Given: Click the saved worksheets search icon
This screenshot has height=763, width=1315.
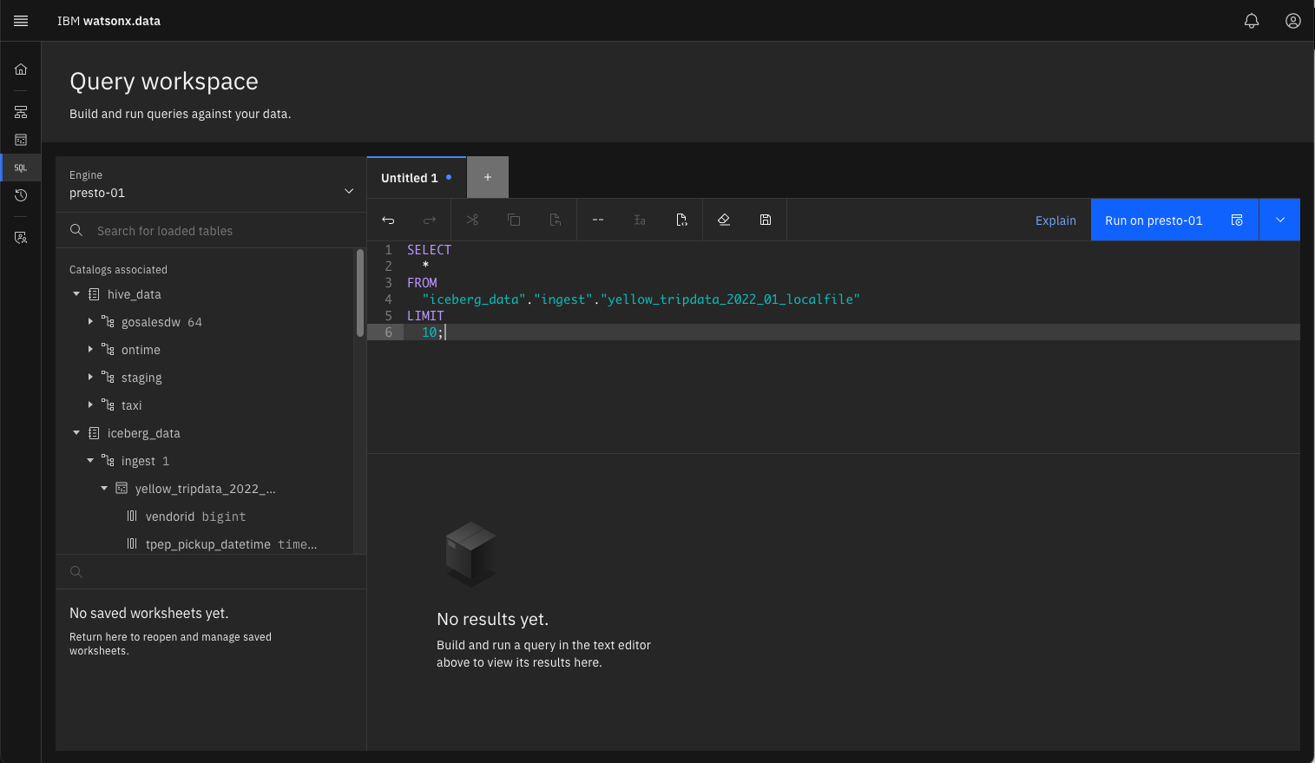Looking at the screenshot, I should pos(76,572).
